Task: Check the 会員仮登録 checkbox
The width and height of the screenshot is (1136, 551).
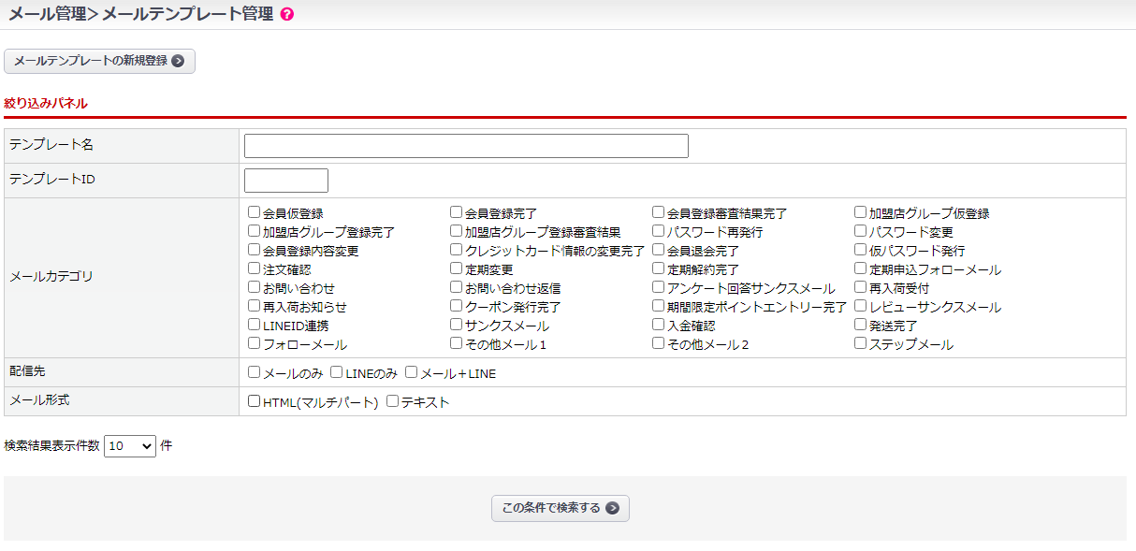Action: click(x=255, y=212)
